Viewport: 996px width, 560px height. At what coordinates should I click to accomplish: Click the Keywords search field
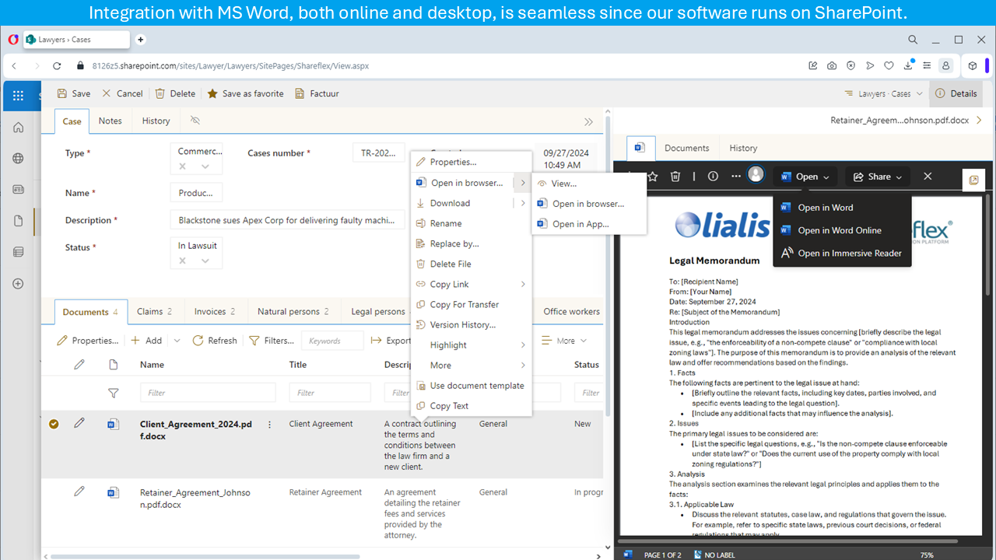point(332,341)
